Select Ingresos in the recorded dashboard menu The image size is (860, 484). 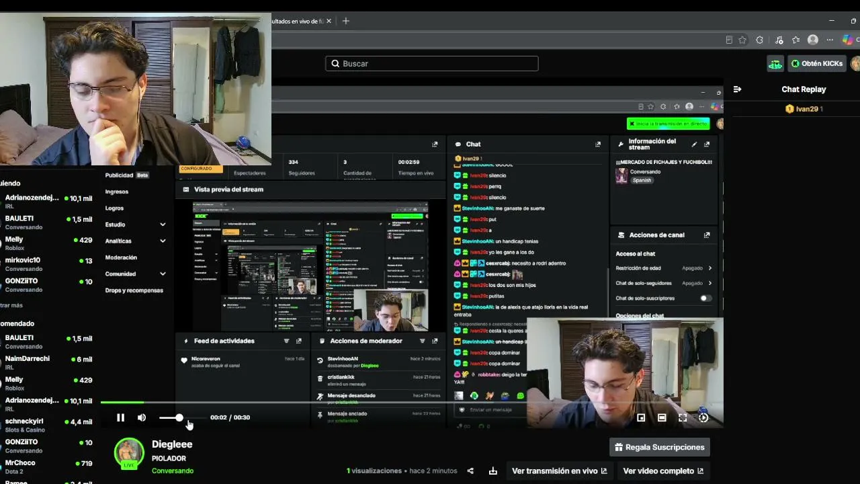[117, 192]
